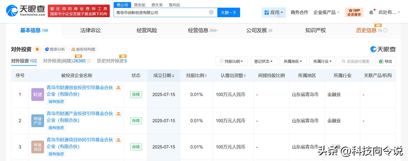Open the 图表分析 chart view
Screen dimensions: 408x161
tap(55, 49)
